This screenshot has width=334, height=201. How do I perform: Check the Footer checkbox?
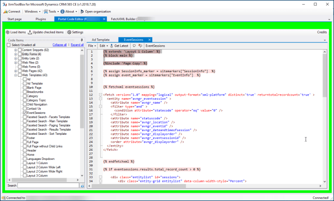pyautogui.click(x=25, y=138)
